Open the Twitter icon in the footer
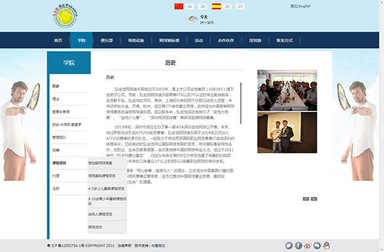 289,246
